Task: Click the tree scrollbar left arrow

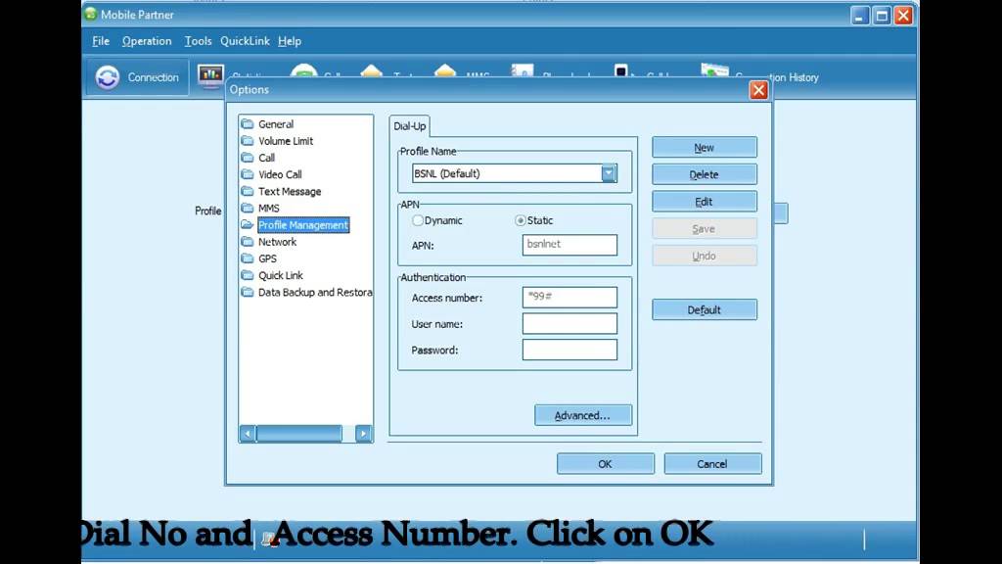Action: [248, 434]
